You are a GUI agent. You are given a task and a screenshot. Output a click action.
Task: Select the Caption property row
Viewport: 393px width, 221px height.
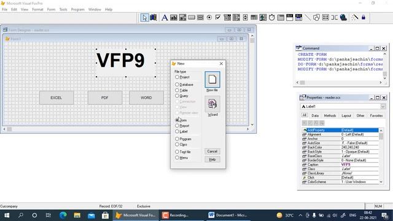[x=340, y=165]
